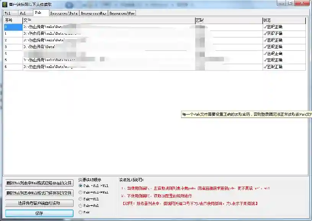Image resolution: width=312 pixels, height=221 pixels.
Task: Open the Resources\Map tab
Action: (x=93, y=13)
